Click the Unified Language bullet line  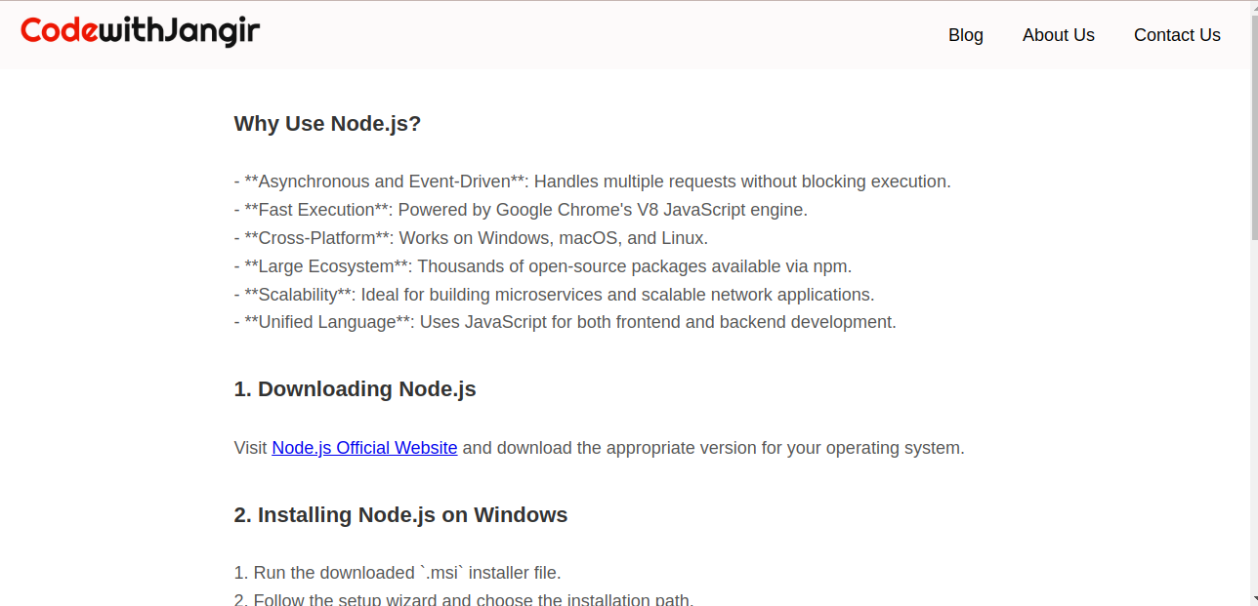click(565, 322)
